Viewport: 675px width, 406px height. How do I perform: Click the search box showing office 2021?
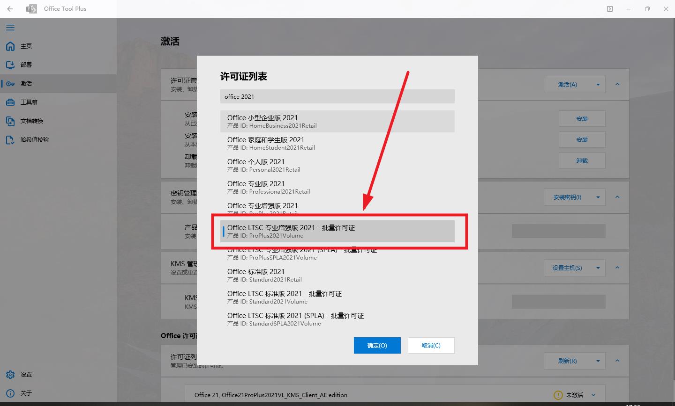pyautogui.click(x=337, y=96)
